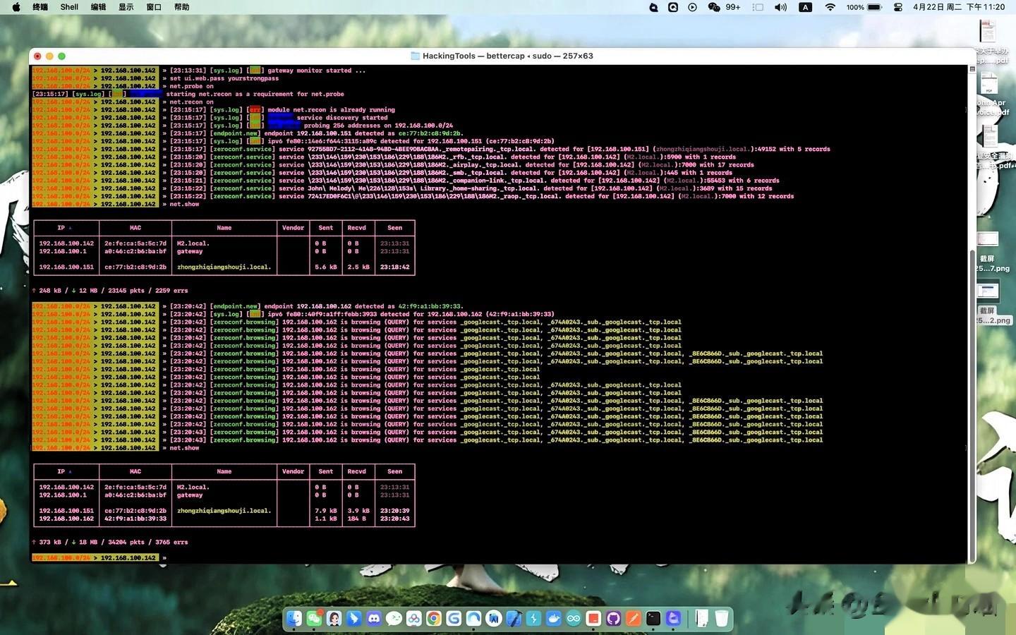
Task: Switch to Terminal via its dock icon
Action: (x=653, y=619)
